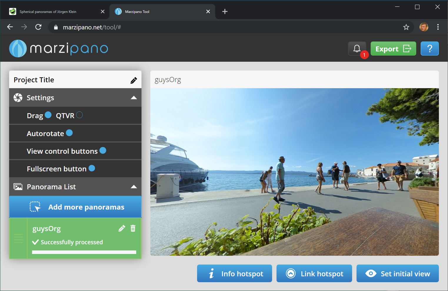Edit the Project Title using the pencil icon

coord(134,80)
